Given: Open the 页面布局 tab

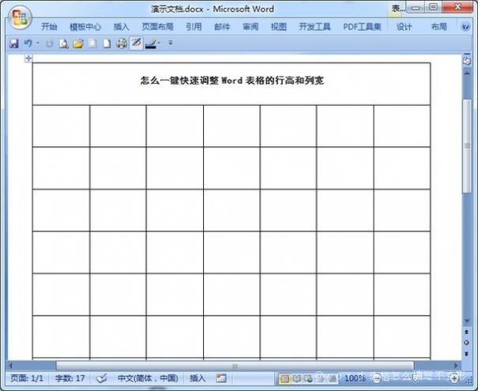Looking at the screenshot, I should (x=157, y=27).
